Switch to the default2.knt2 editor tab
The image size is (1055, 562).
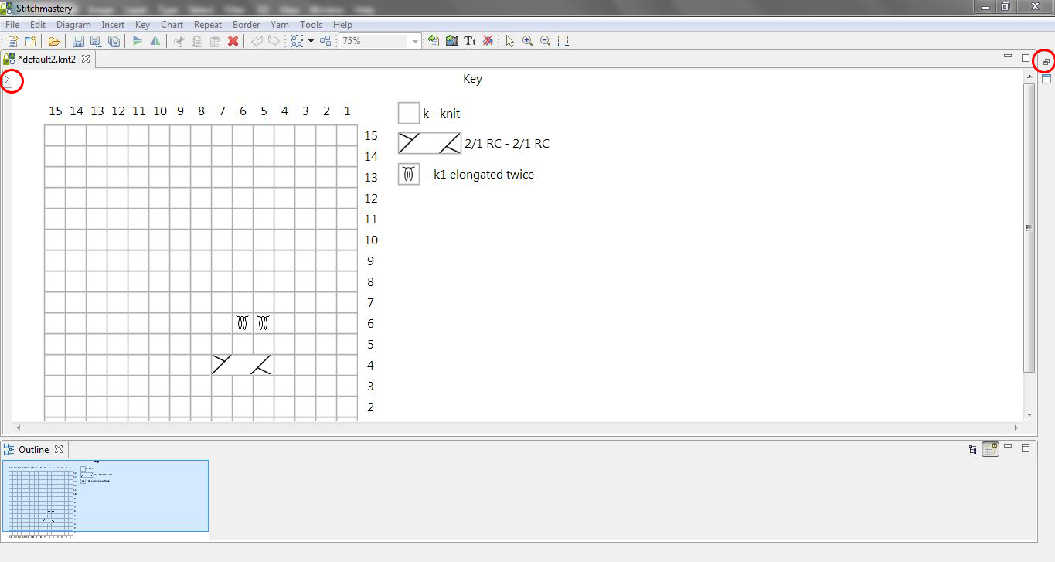coord(46,59)
